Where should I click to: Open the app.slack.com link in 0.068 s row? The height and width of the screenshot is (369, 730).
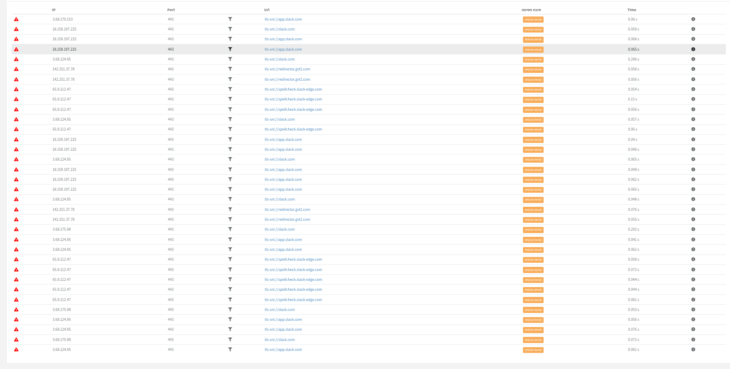pos(283,39)
